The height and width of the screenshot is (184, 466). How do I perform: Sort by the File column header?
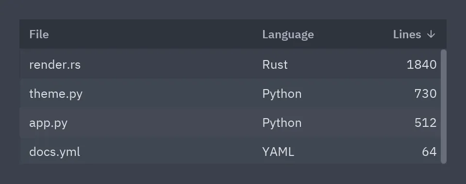click(x=39, y=34)
